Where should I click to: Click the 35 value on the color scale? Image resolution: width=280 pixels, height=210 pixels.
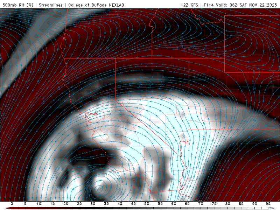(106, 204)
